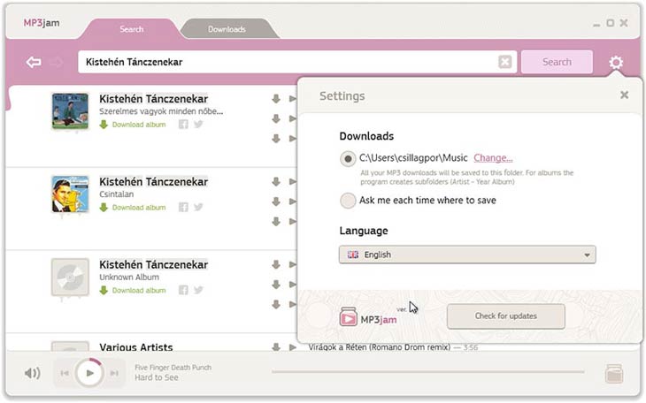Open the English language dropdown
The height and width of the screenshot is (403, 646).
[x=467, y=255]
